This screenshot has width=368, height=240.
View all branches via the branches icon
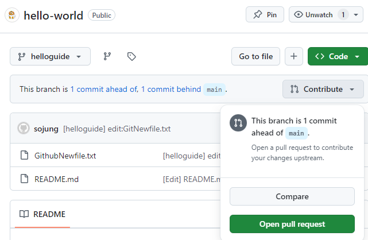(x=107, y=56)
